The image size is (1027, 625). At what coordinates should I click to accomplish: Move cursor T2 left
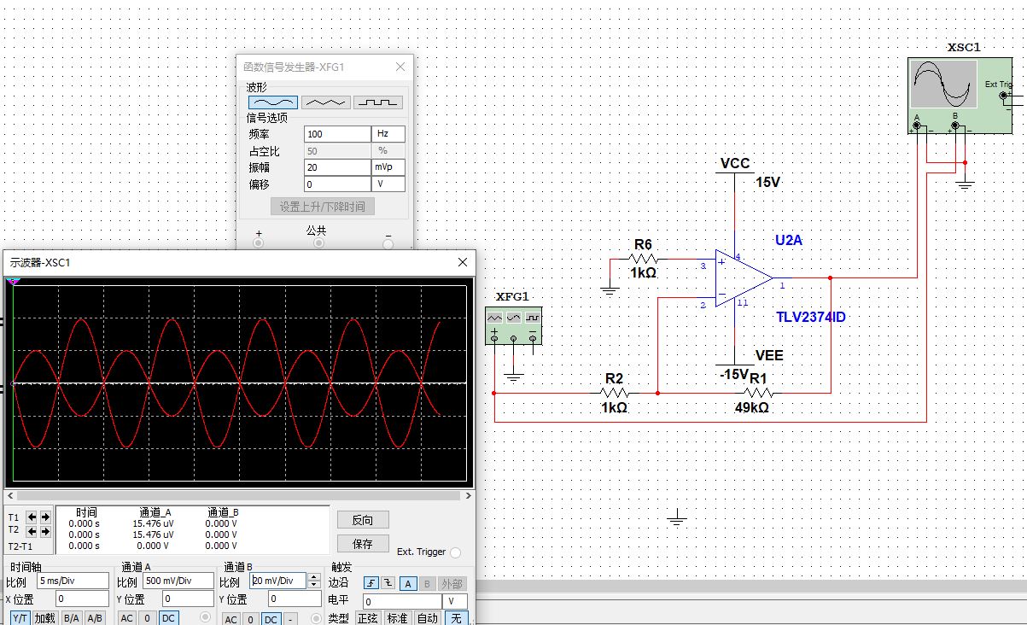click(x=32, y=532)
